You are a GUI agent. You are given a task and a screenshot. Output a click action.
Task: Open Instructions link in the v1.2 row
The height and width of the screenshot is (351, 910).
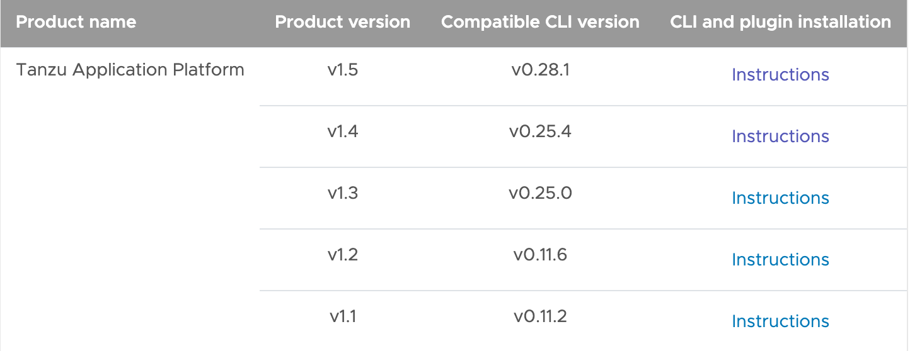tap(780, 260)
